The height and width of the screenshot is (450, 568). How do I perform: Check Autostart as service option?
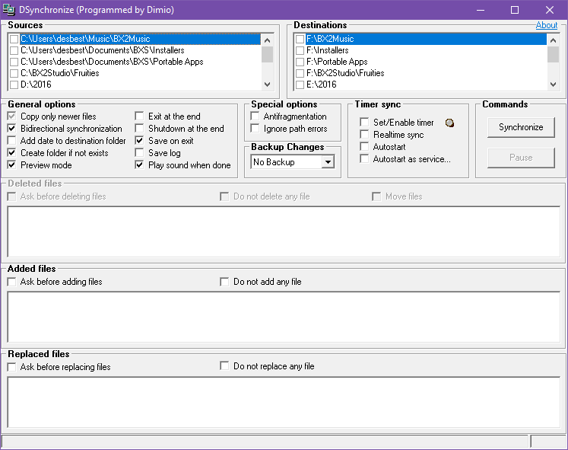pos(364,159)
